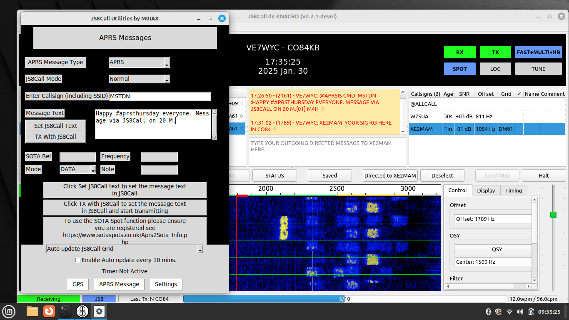Click the STATUS button
Image resolution: width=569 pixels, height=320 pixels.
(275, 175)
